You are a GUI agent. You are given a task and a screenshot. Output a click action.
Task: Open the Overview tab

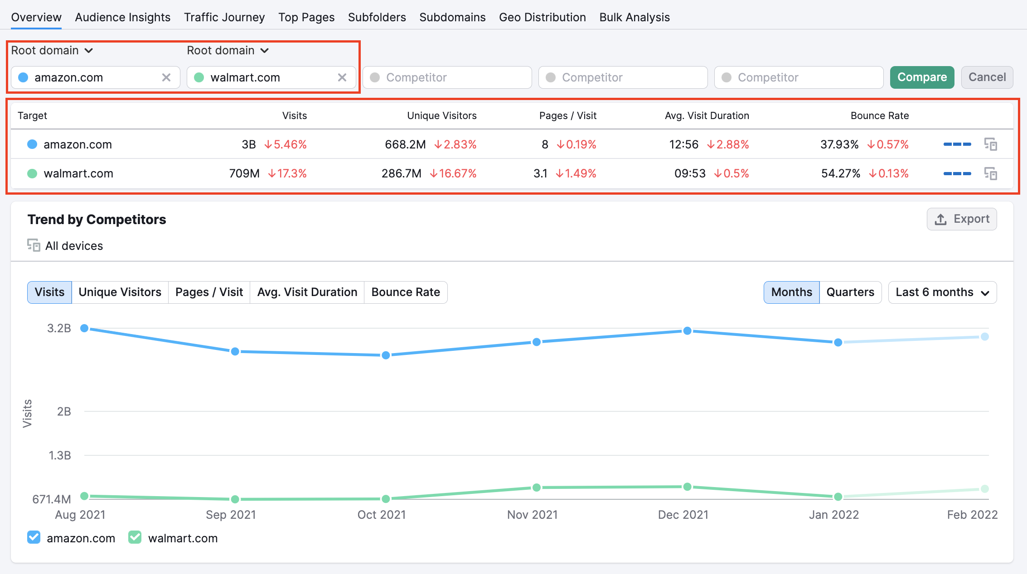(36, 17)
